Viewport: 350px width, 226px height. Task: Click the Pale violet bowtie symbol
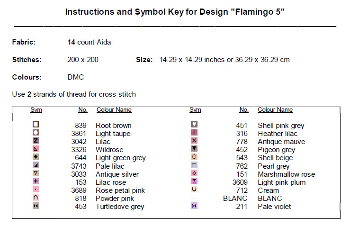(x=194, y=206)
